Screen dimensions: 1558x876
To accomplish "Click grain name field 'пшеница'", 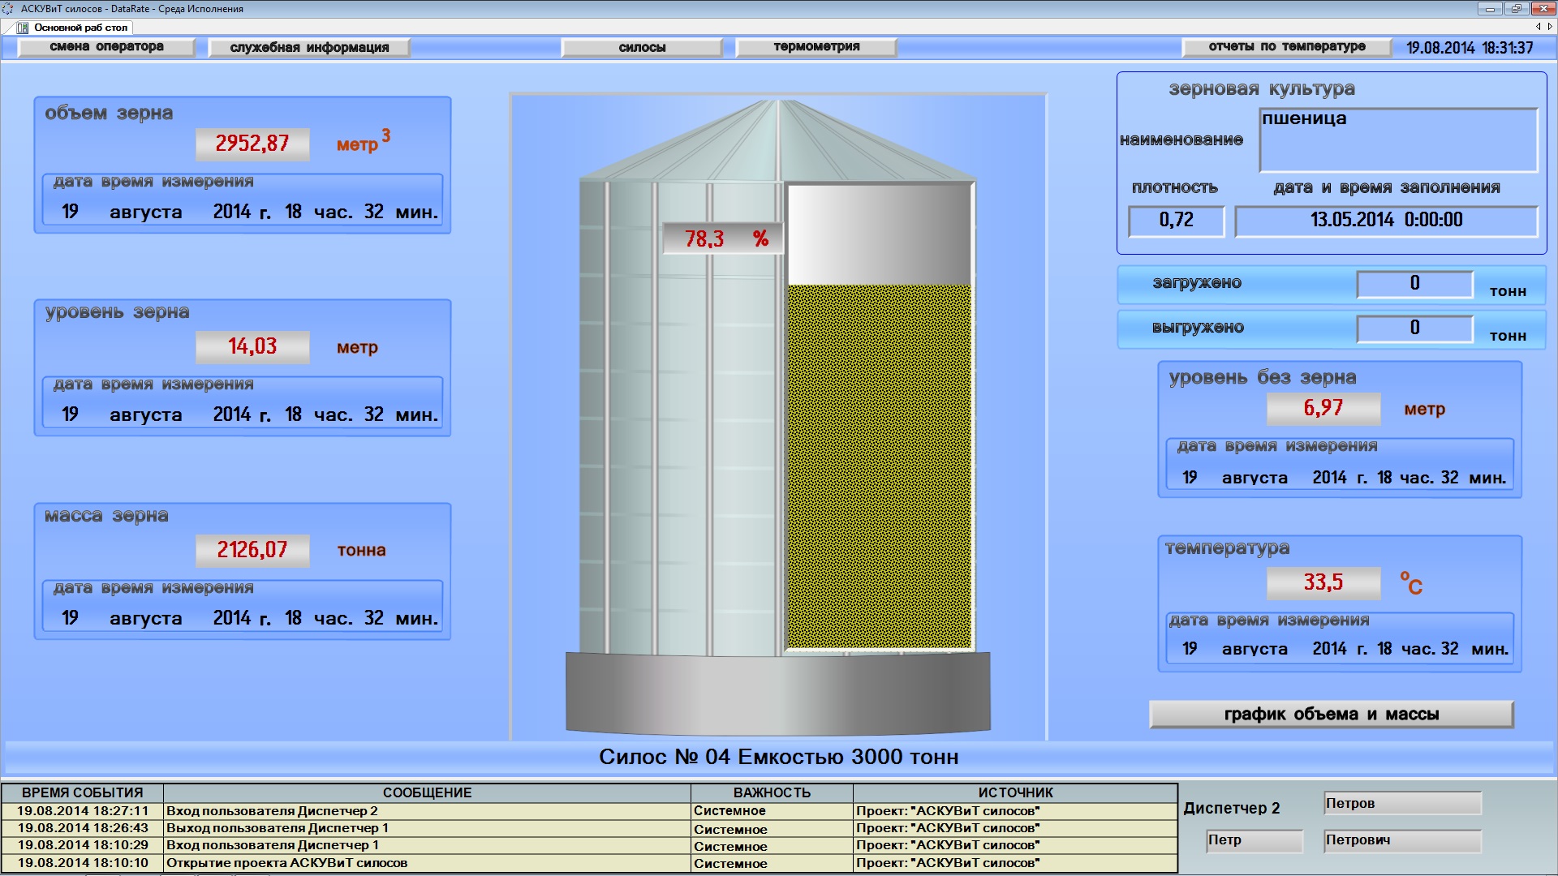I will click(x=1398, y=140).
